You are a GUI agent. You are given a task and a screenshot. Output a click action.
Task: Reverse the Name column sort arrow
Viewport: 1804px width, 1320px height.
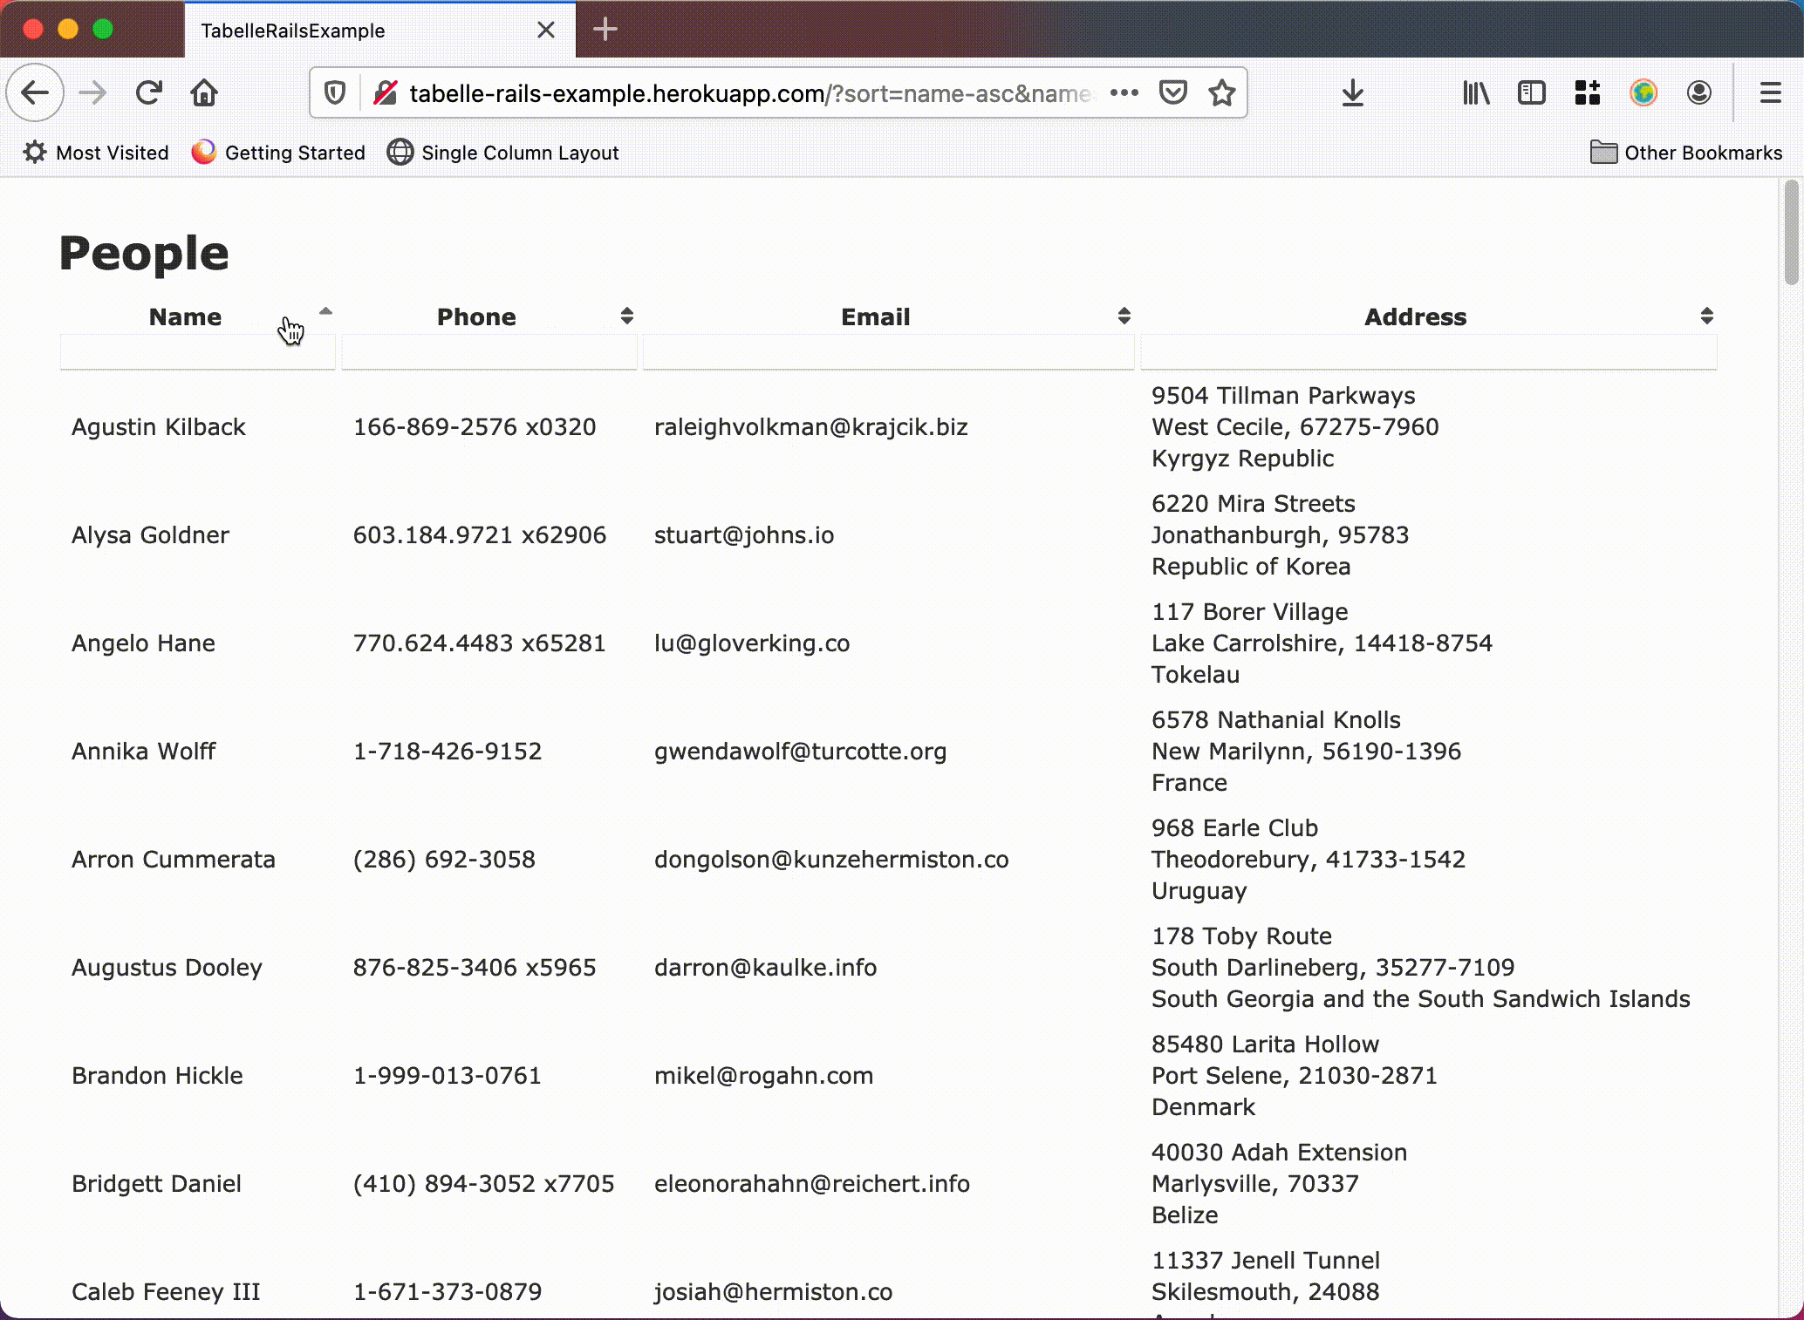(x=325, y=312)
